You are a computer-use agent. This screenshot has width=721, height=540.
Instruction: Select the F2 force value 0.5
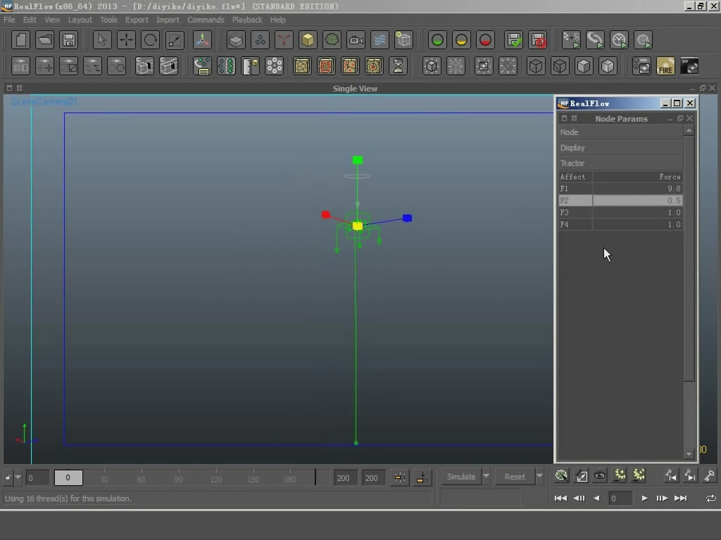pos(637,200)
